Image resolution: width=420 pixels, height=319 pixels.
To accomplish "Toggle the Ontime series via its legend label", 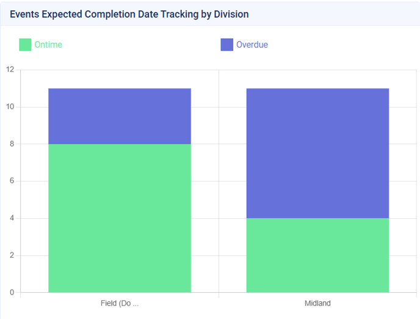I will pyautogui.click(x=48, y=45).
